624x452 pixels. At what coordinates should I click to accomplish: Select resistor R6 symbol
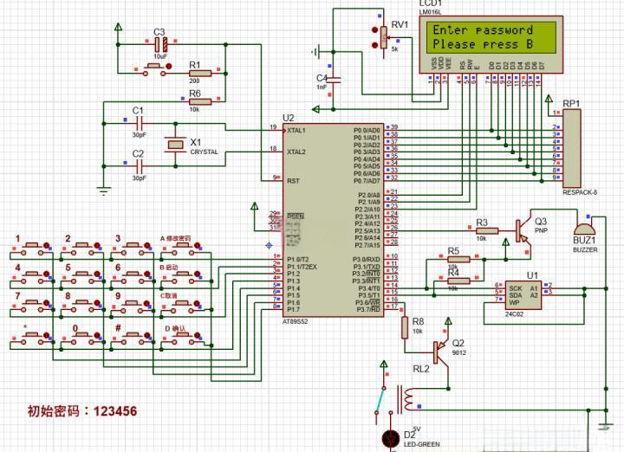pos(200,102)
